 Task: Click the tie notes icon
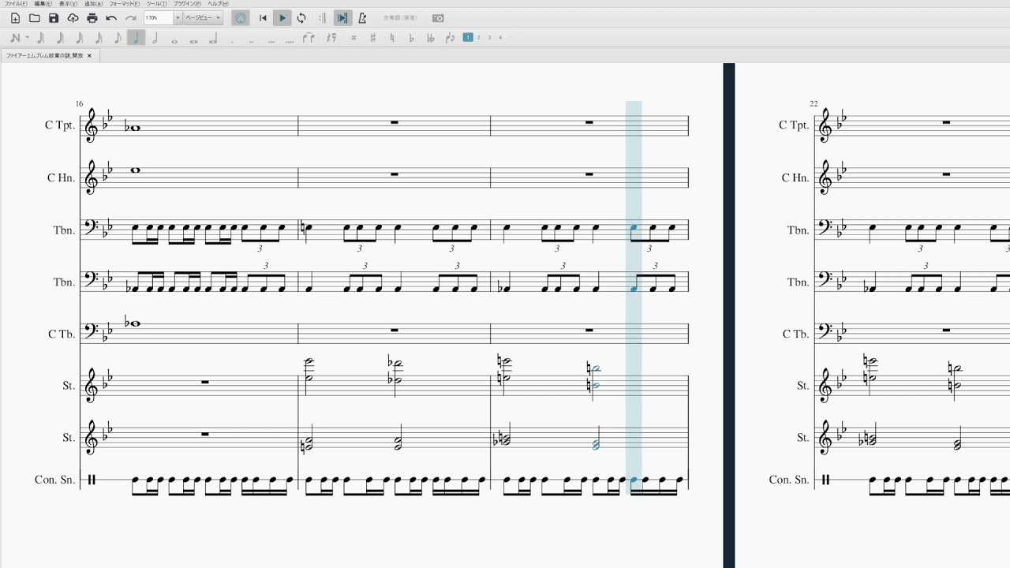(x=309, y=38)
